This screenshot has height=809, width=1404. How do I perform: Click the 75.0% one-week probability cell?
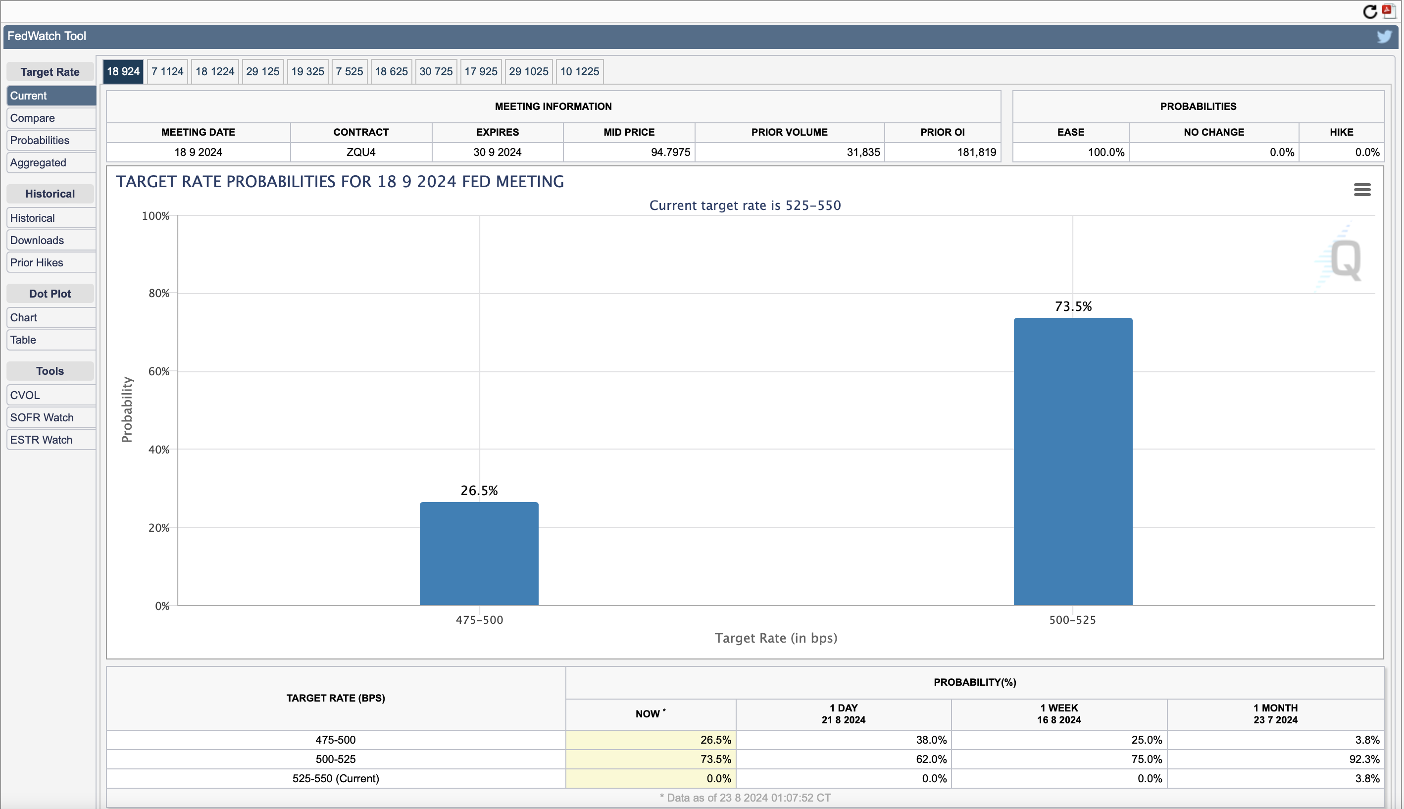1059,759
